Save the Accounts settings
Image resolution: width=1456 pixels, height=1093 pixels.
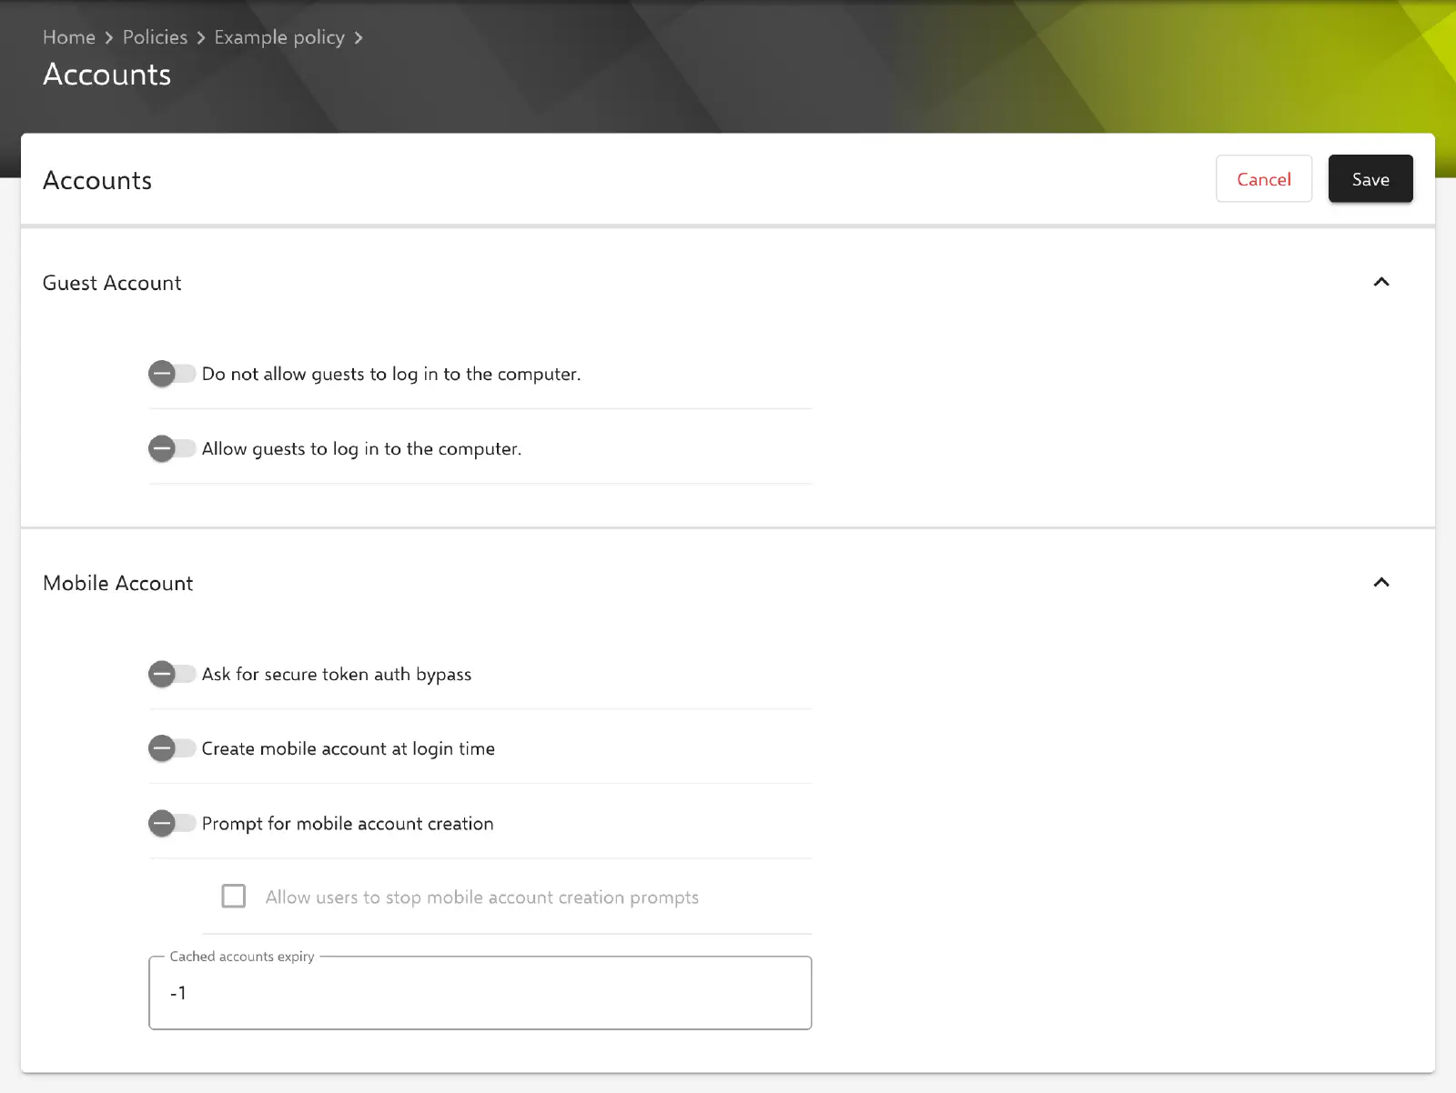click(1370, 179)
